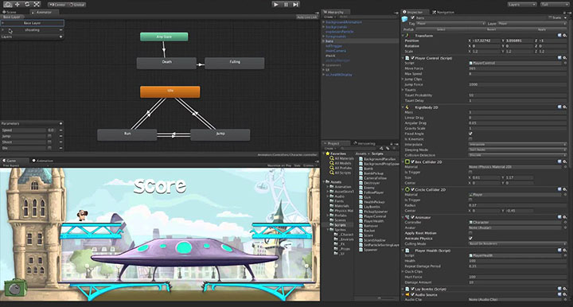Screen dimensions: 573x307
Task: Toggle the Center pivot mode button
Action: point(57,5)
